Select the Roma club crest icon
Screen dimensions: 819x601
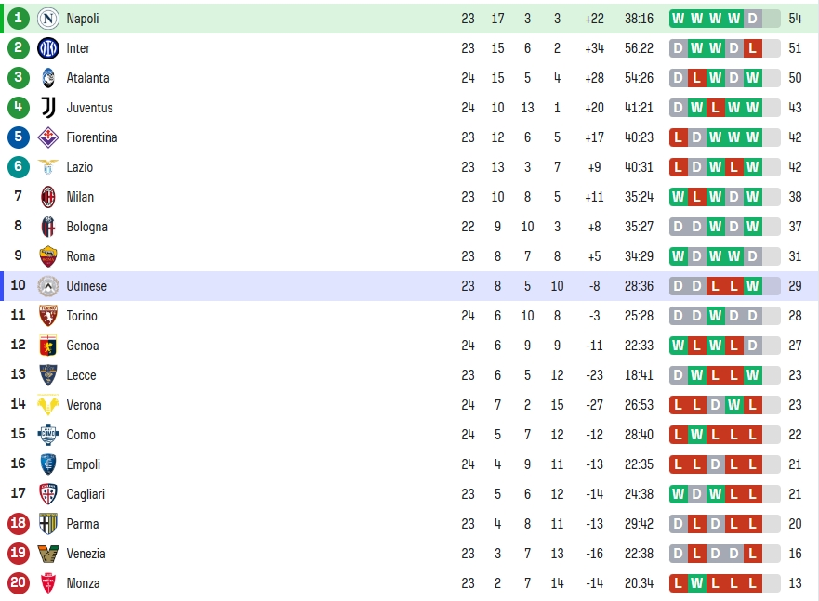click(x=48, y=256)
